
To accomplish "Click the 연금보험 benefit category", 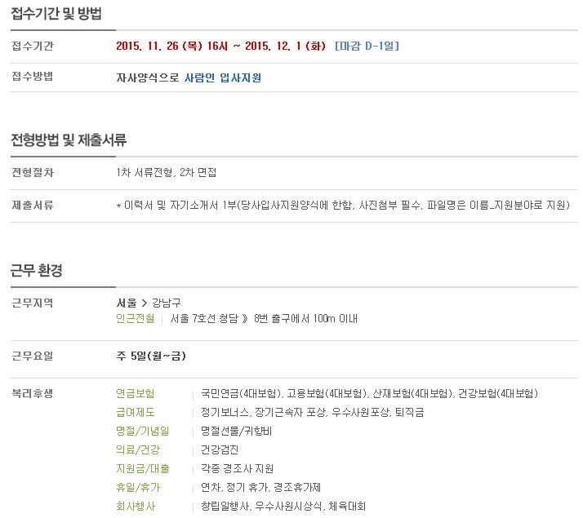I will (135, 394).
